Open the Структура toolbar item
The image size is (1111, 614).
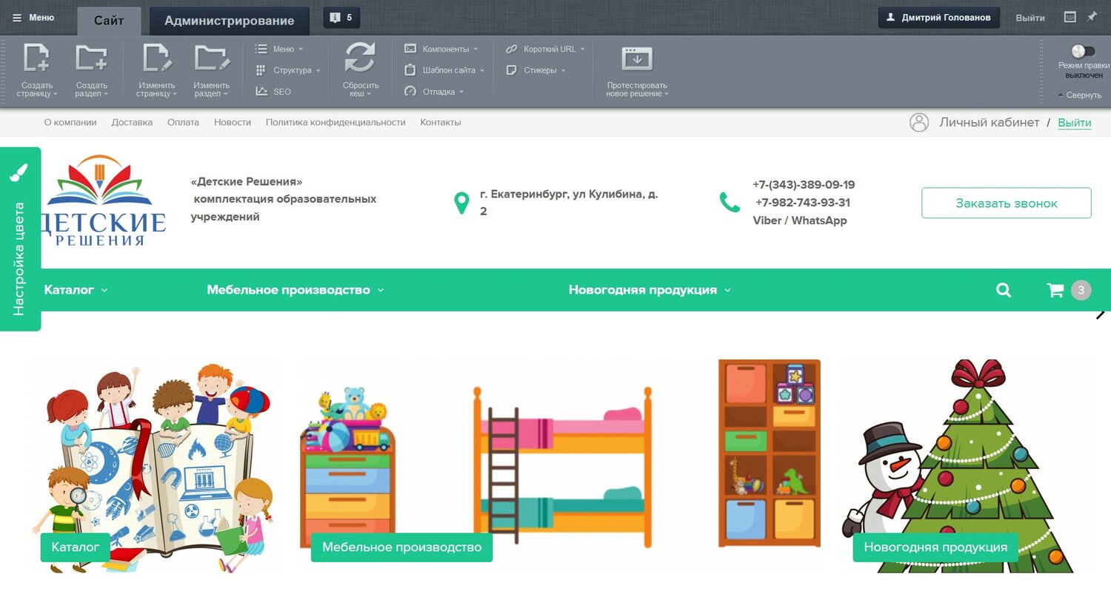pyautogui.click(x=287, y=70)
